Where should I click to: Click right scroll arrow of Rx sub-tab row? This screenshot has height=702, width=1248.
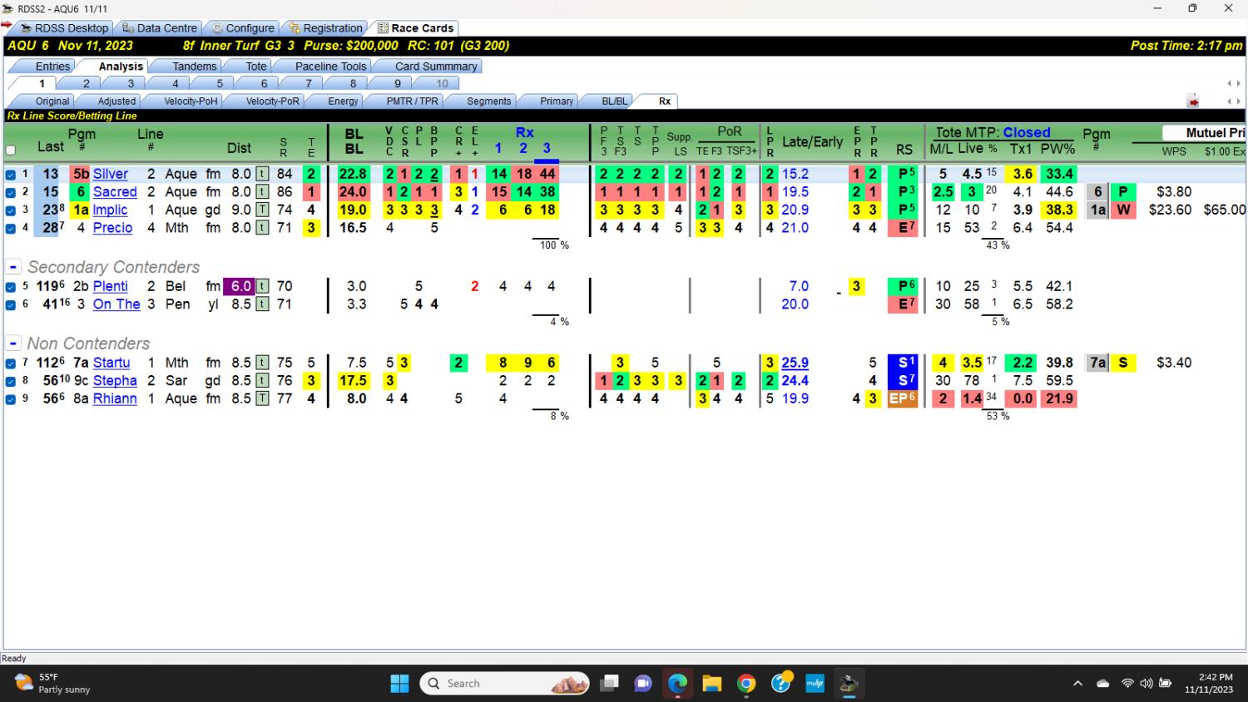[1238, 101]
